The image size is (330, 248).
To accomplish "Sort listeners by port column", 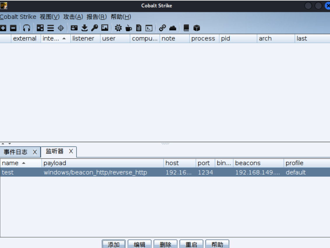I will [206, 163].
